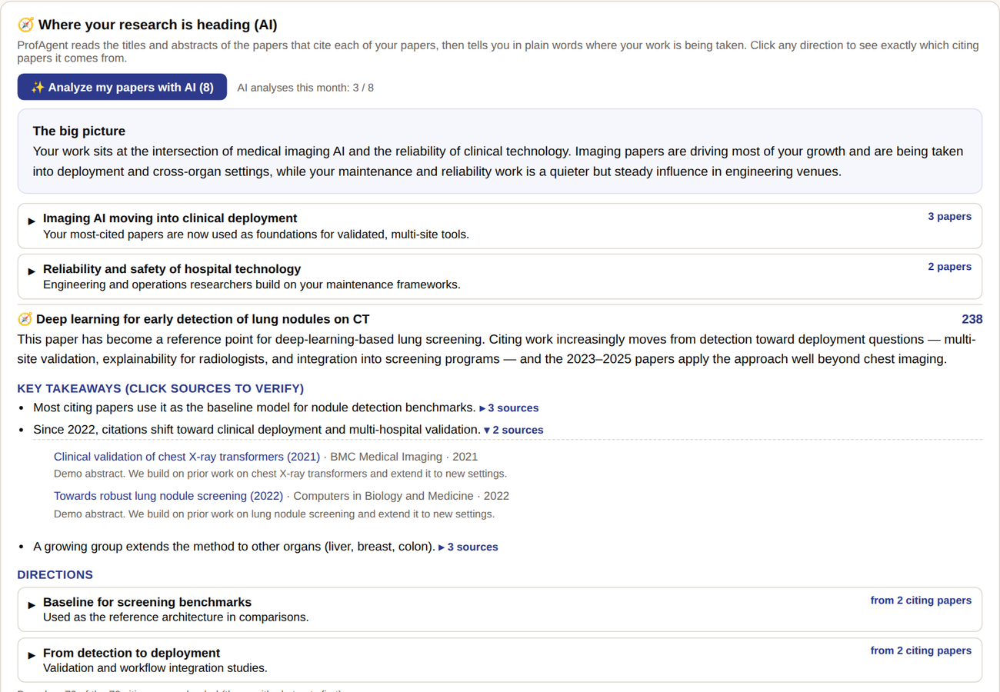The height and width of the screenshot is (692, 1000).
Task: Expand Baseline for screening benchmarks direction
Action: point(500,610)
